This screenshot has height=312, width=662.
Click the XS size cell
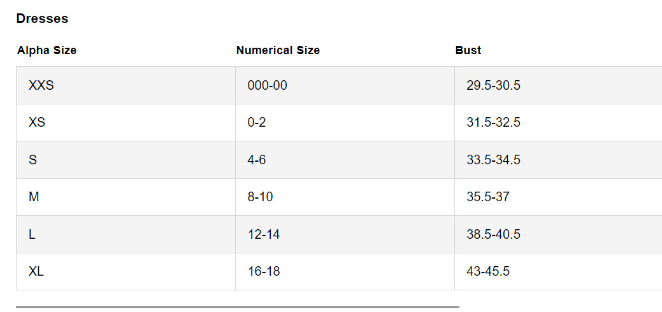(x=126, y=122)
